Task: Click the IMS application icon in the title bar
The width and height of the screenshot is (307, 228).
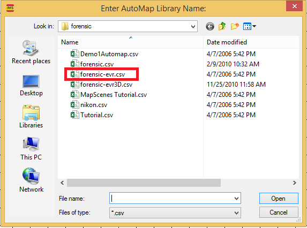Action: pos(10,8)
